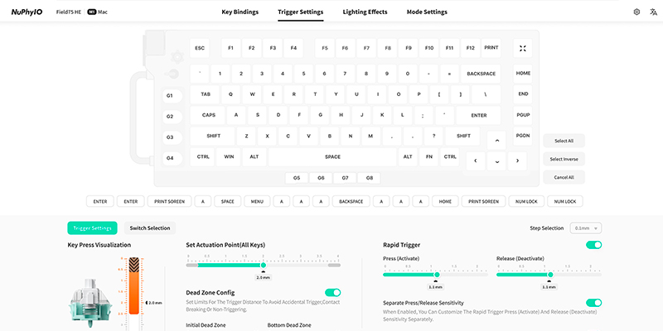
Task: Click the NuPhyIO logo
Action: point(26,12)
